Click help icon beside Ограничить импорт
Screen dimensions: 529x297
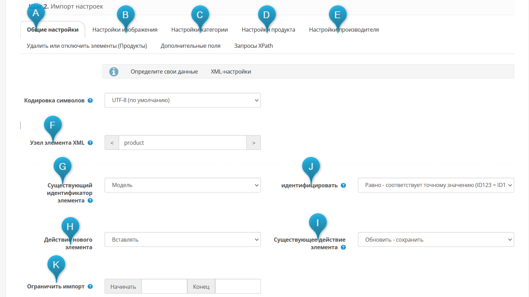90,286
